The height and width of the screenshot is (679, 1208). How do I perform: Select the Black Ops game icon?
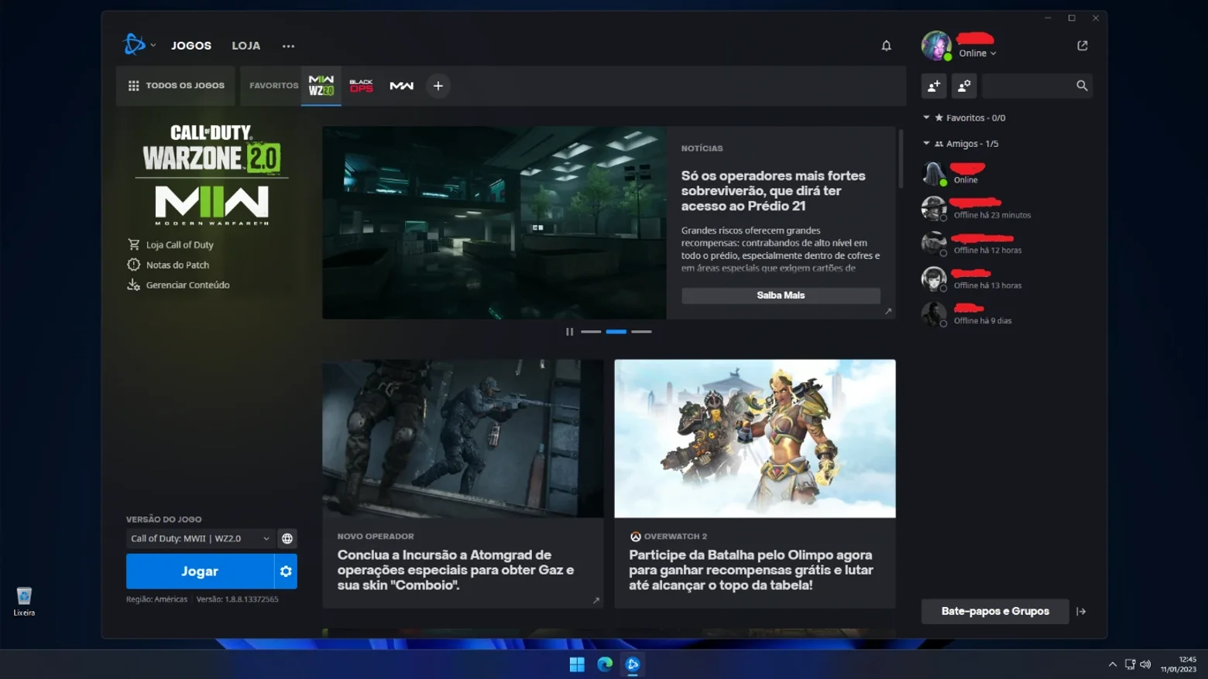coord(361,86)
